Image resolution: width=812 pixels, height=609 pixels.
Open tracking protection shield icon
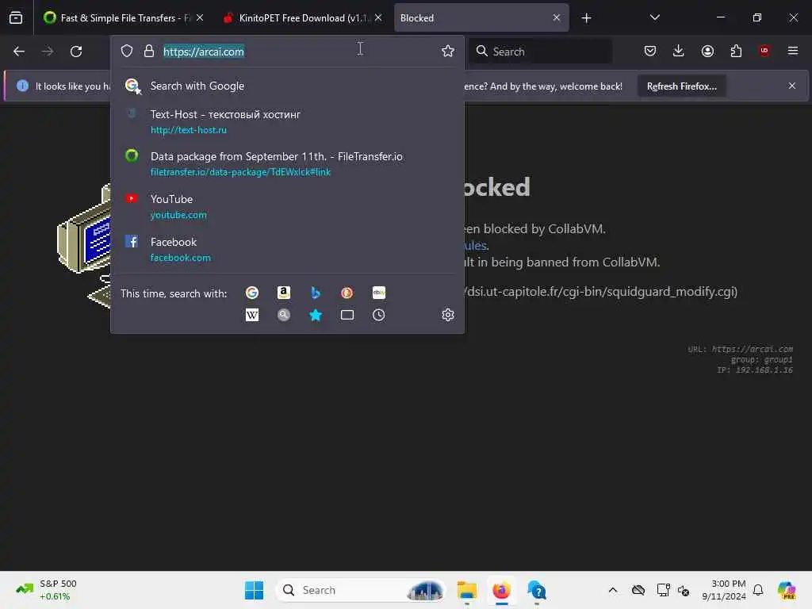pos(127,51)
